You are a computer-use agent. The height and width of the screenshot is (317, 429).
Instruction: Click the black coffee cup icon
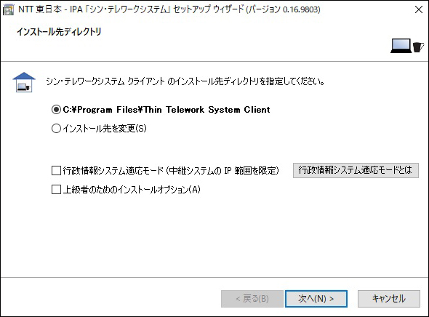418,47
